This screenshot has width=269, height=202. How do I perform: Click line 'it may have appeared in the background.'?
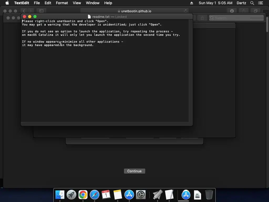tap(58, 45)
